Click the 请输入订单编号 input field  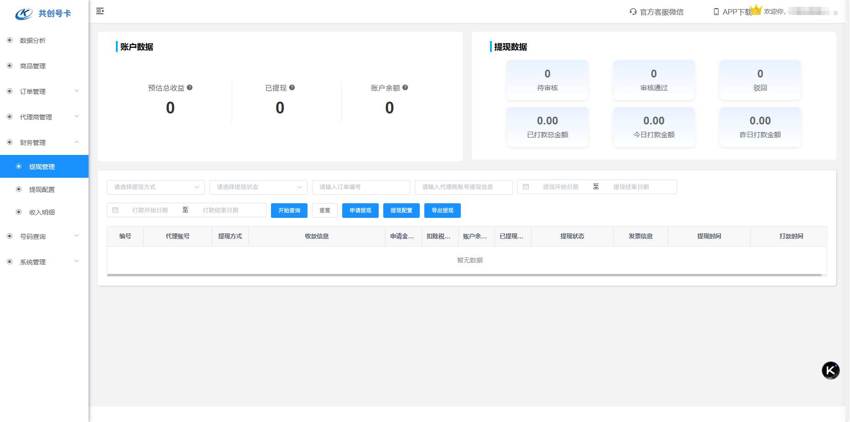point(361,187)
